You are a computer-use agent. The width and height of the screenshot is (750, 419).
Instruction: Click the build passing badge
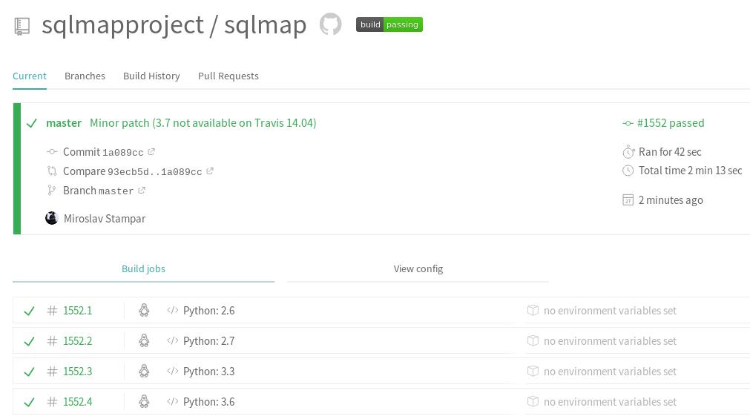(x=389, y=24)
